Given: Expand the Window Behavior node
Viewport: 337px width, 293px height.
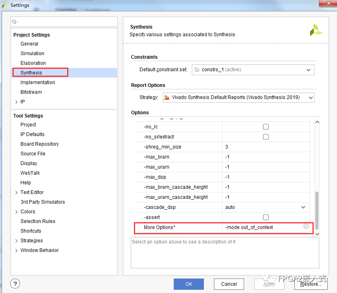Looking at the screenshot, I should (x=16, y=251).
